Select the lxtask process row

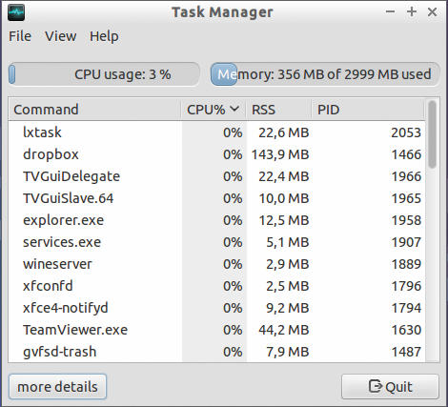(x=216, y=132)
